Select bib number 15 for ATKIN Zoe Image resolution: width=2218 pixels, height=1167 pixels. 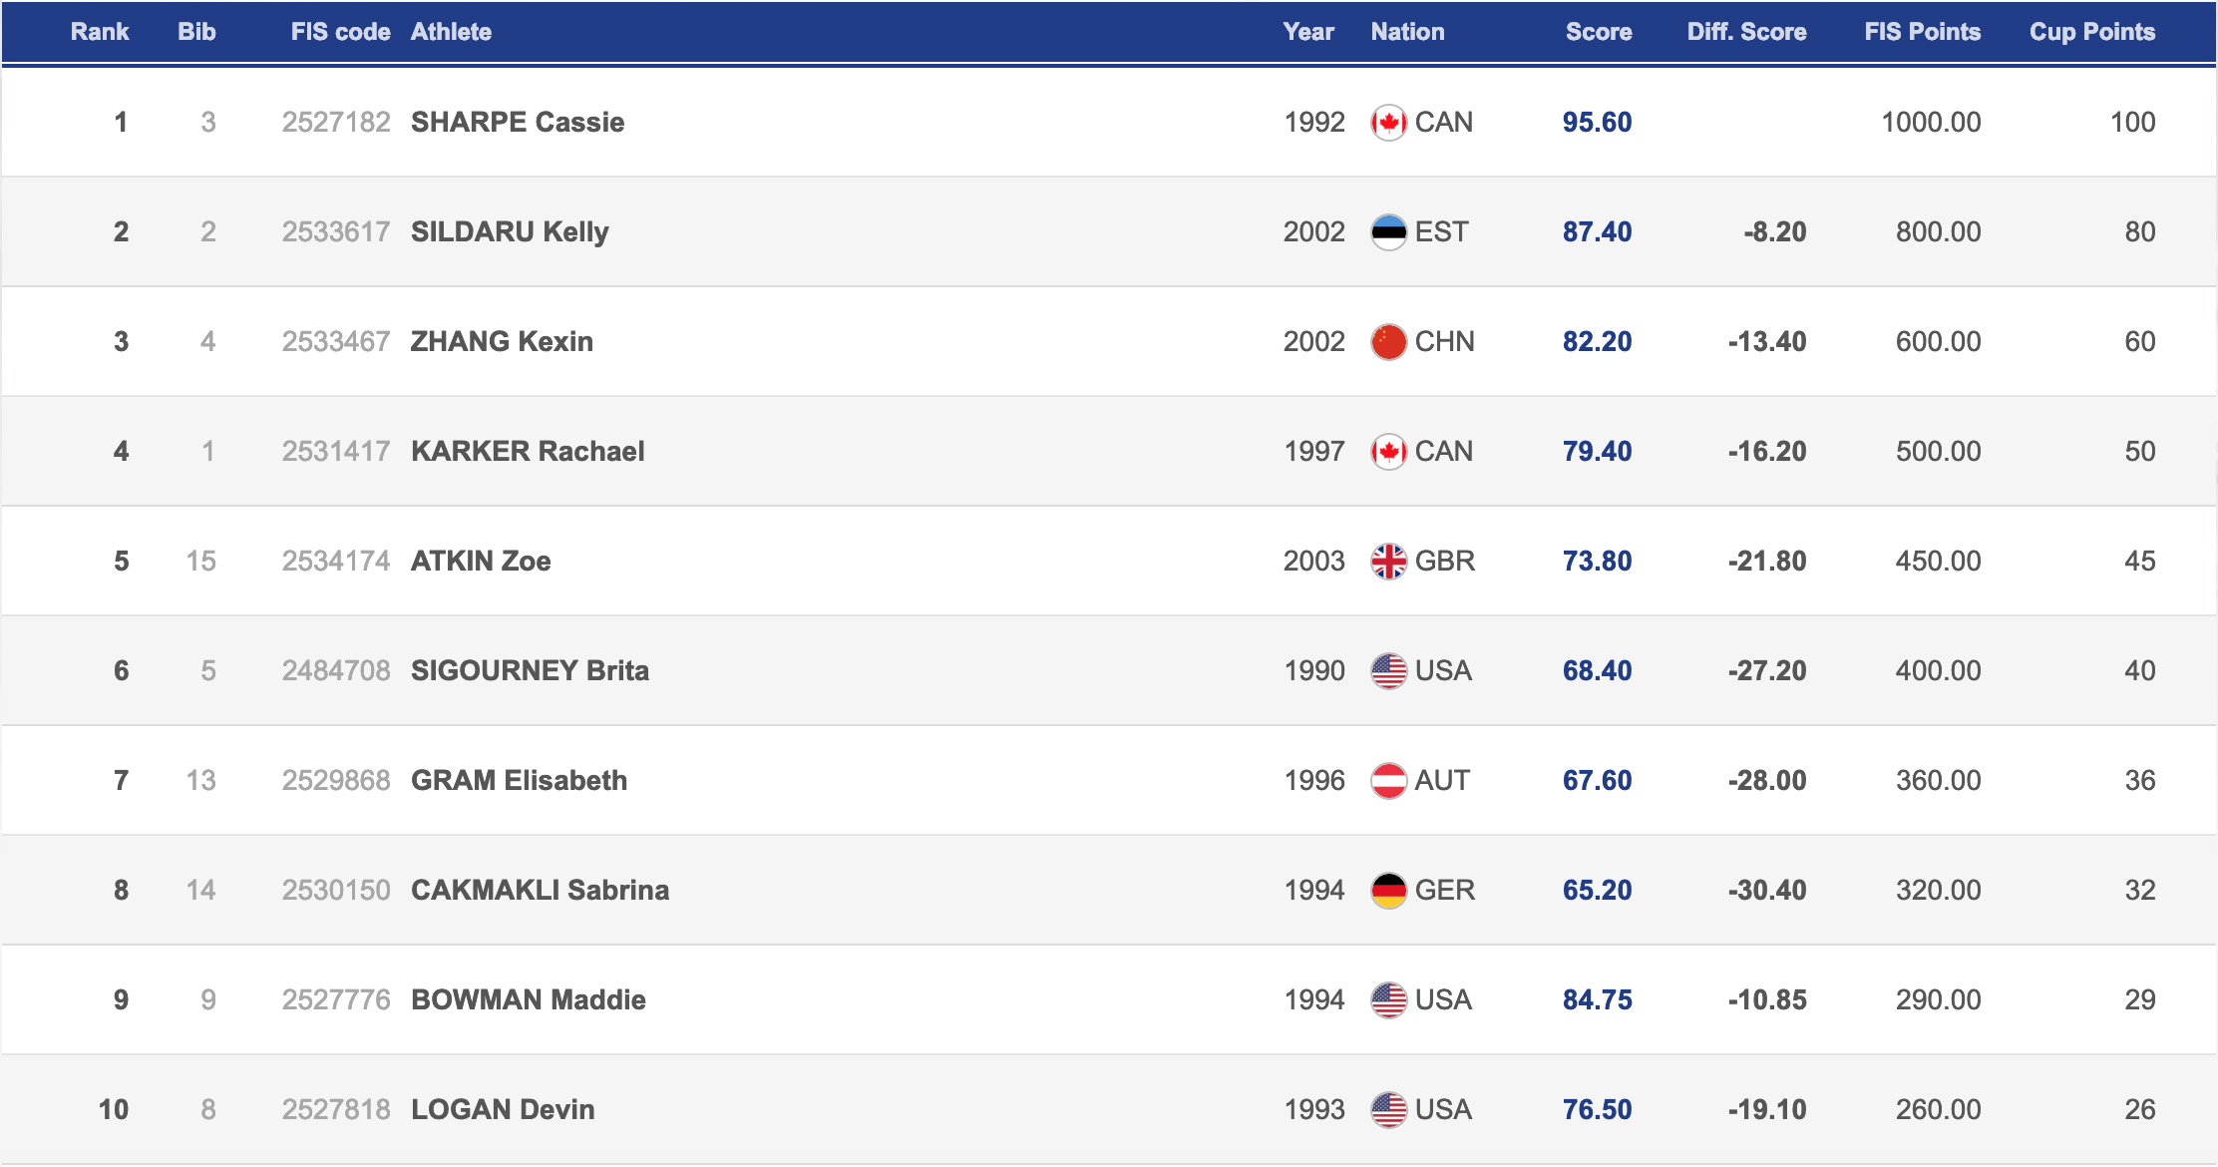point(203,561)
